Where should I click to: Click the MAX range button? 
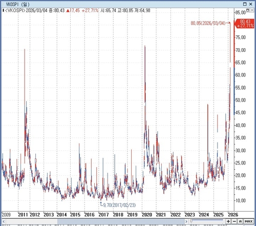(249, 221)
